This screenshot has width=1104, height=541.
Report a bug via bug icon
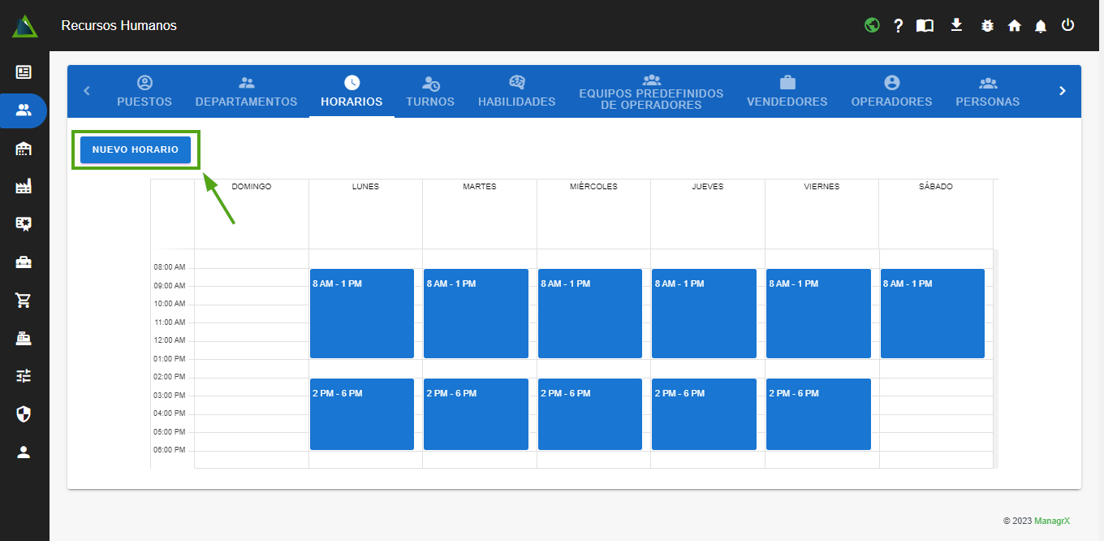[x=987, y=25]
